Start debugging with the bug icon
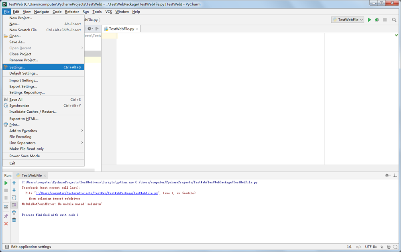The height and width of the screenshot is (252, 401). click(377, 20)
